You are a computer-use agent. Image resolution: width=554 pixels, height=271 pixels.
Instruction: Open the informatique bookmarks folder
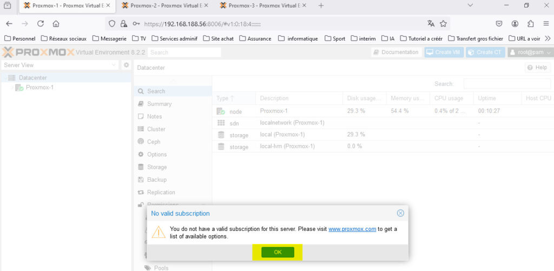[x=298, y=38]
